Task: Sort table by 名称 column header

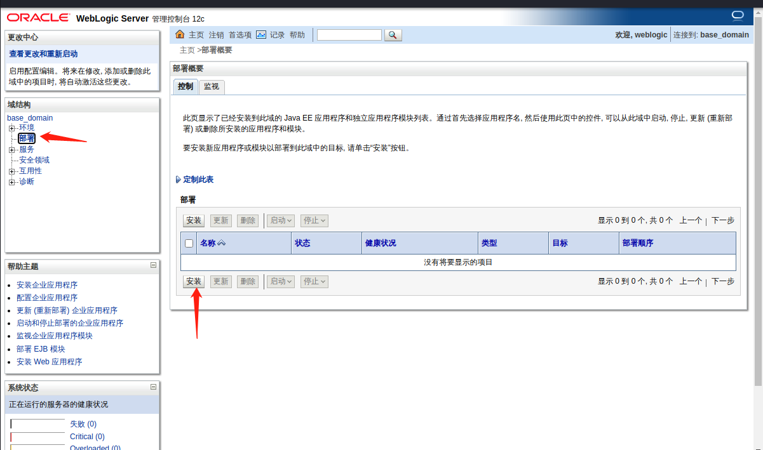Action: tap(208, 243)
